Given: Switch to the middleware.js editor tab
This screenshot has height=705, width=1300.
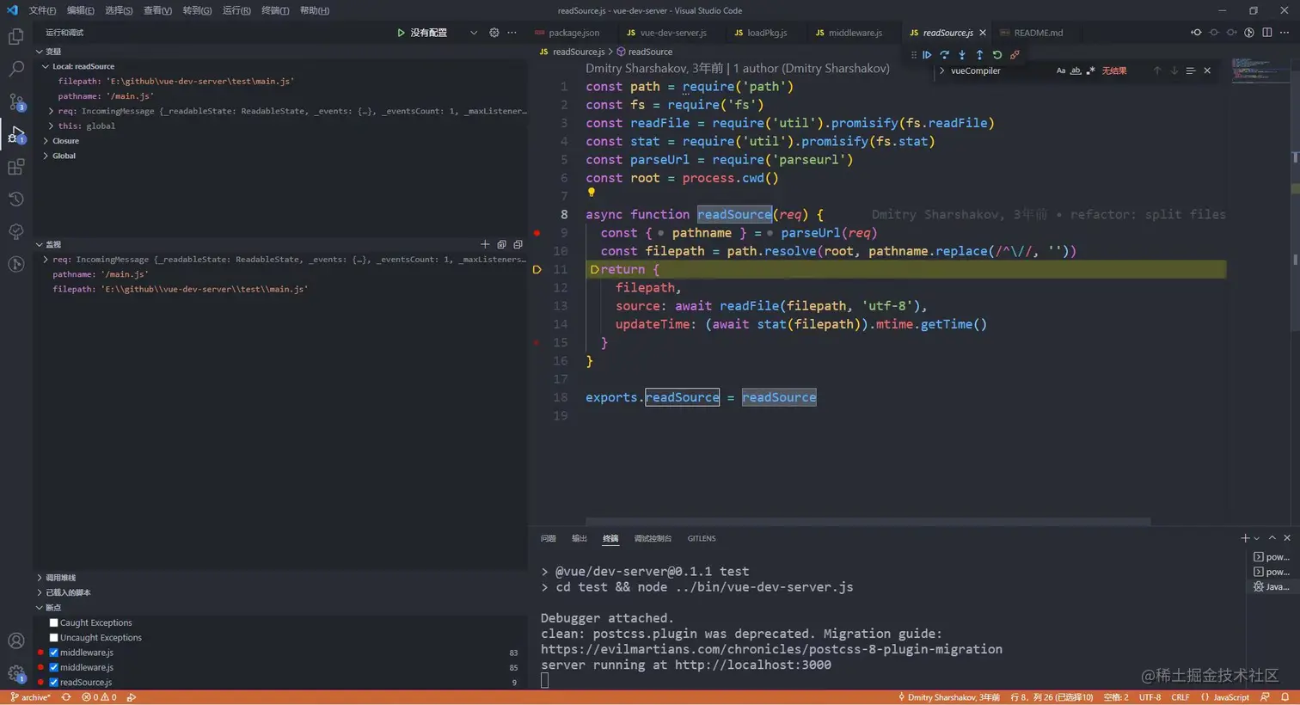Looking at the screenshot, I should [849, 33].
